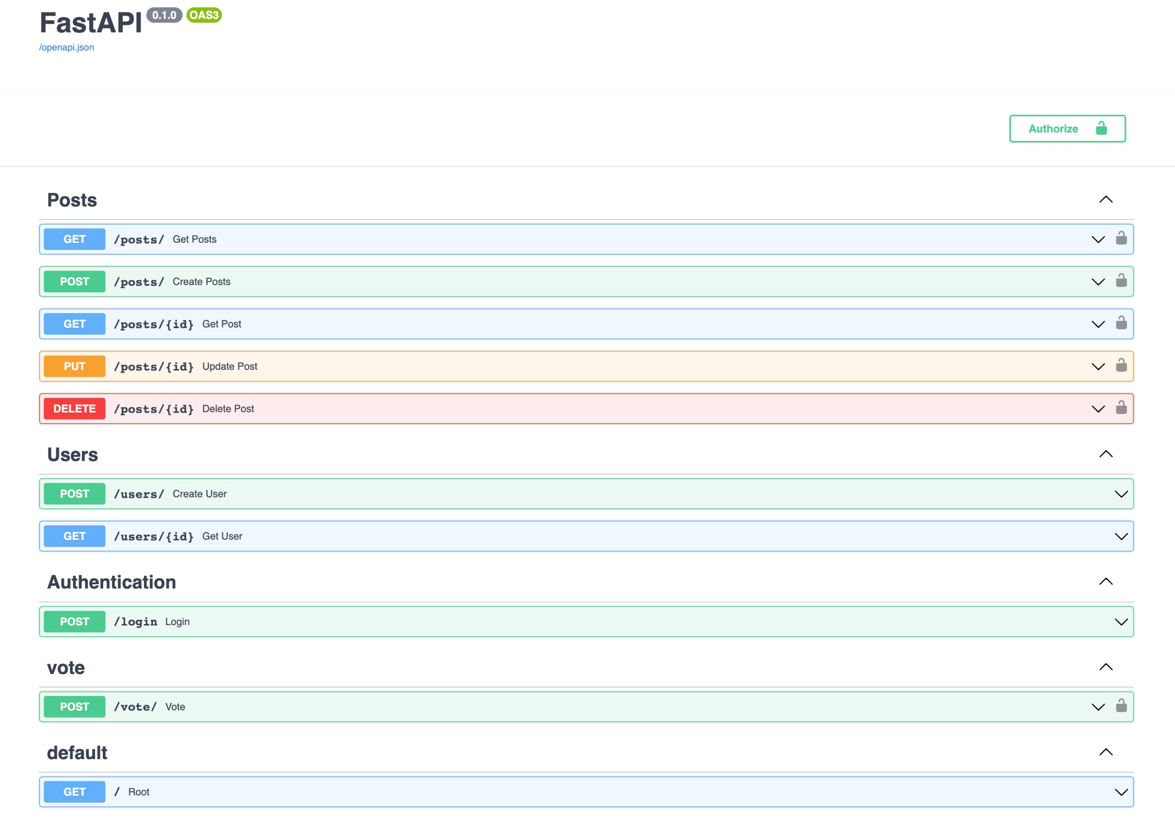Click the 'Create Posts' summary text
This screenshot has height=835, width=1175.
[x=202, y=282]
